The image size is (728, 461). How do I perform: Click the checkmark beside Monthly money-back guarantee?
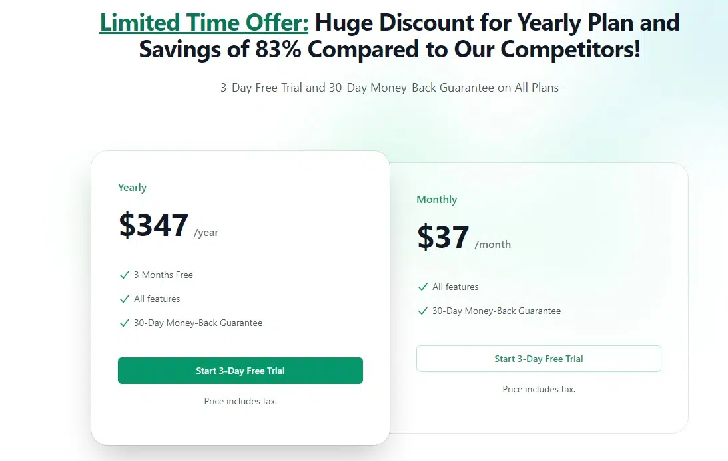(x=422, y=311)
